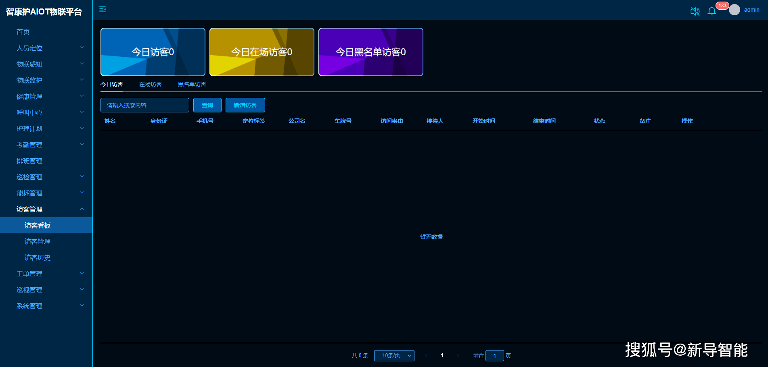Focus the 请输入搜索内容 search field

pos(144,105)
